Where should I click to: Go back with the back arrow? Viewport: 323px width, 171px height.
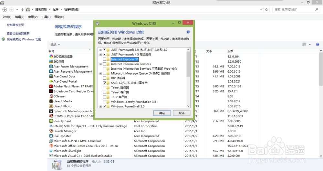(x=5, y=9)
